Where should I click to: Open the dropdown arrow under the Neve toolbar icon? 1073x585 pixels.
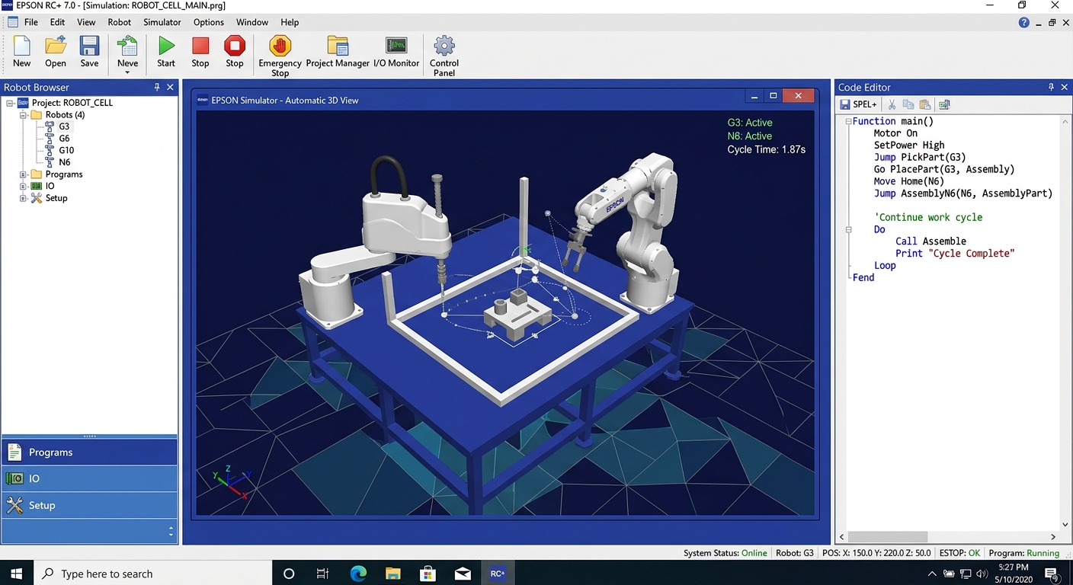(127, 73)
